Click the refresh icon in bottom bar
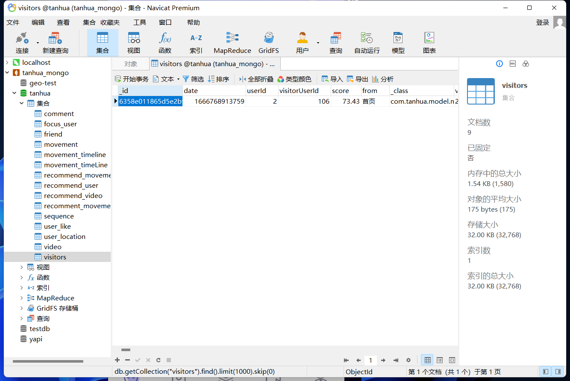 click(159, 360)
